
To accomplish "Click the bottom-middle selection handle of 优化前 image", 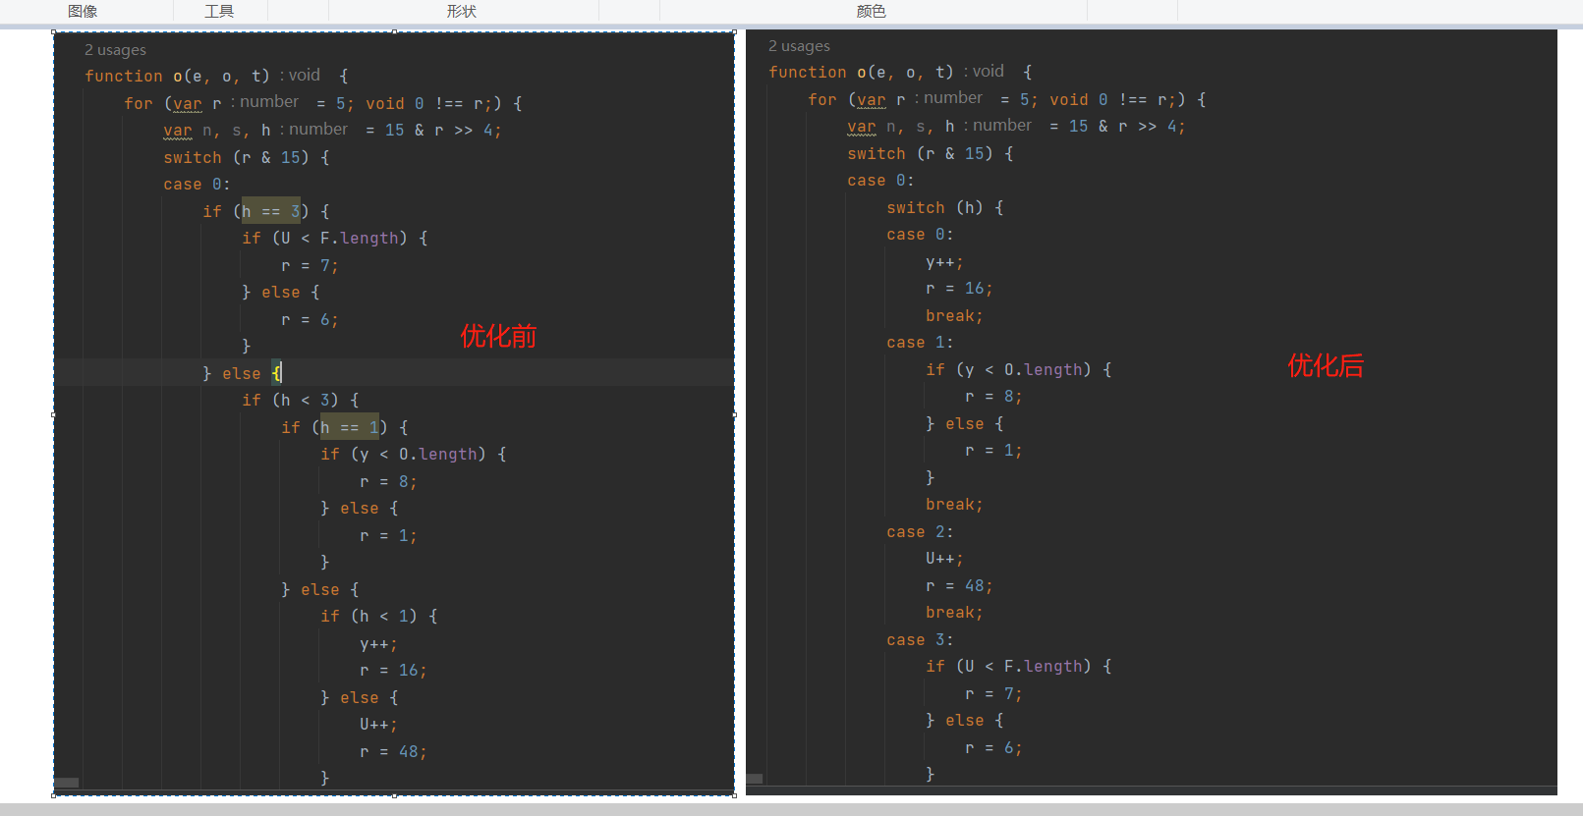I will click(394, 795).
